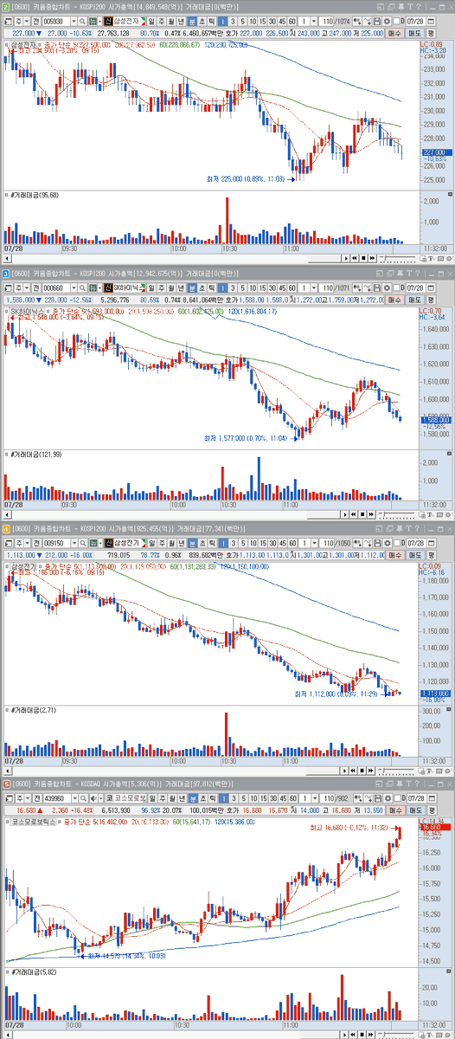This screenshot has height=1039, width=455.
Task: Click stock search magnifier in SK하이닉스 window
Action: point(82,287)
